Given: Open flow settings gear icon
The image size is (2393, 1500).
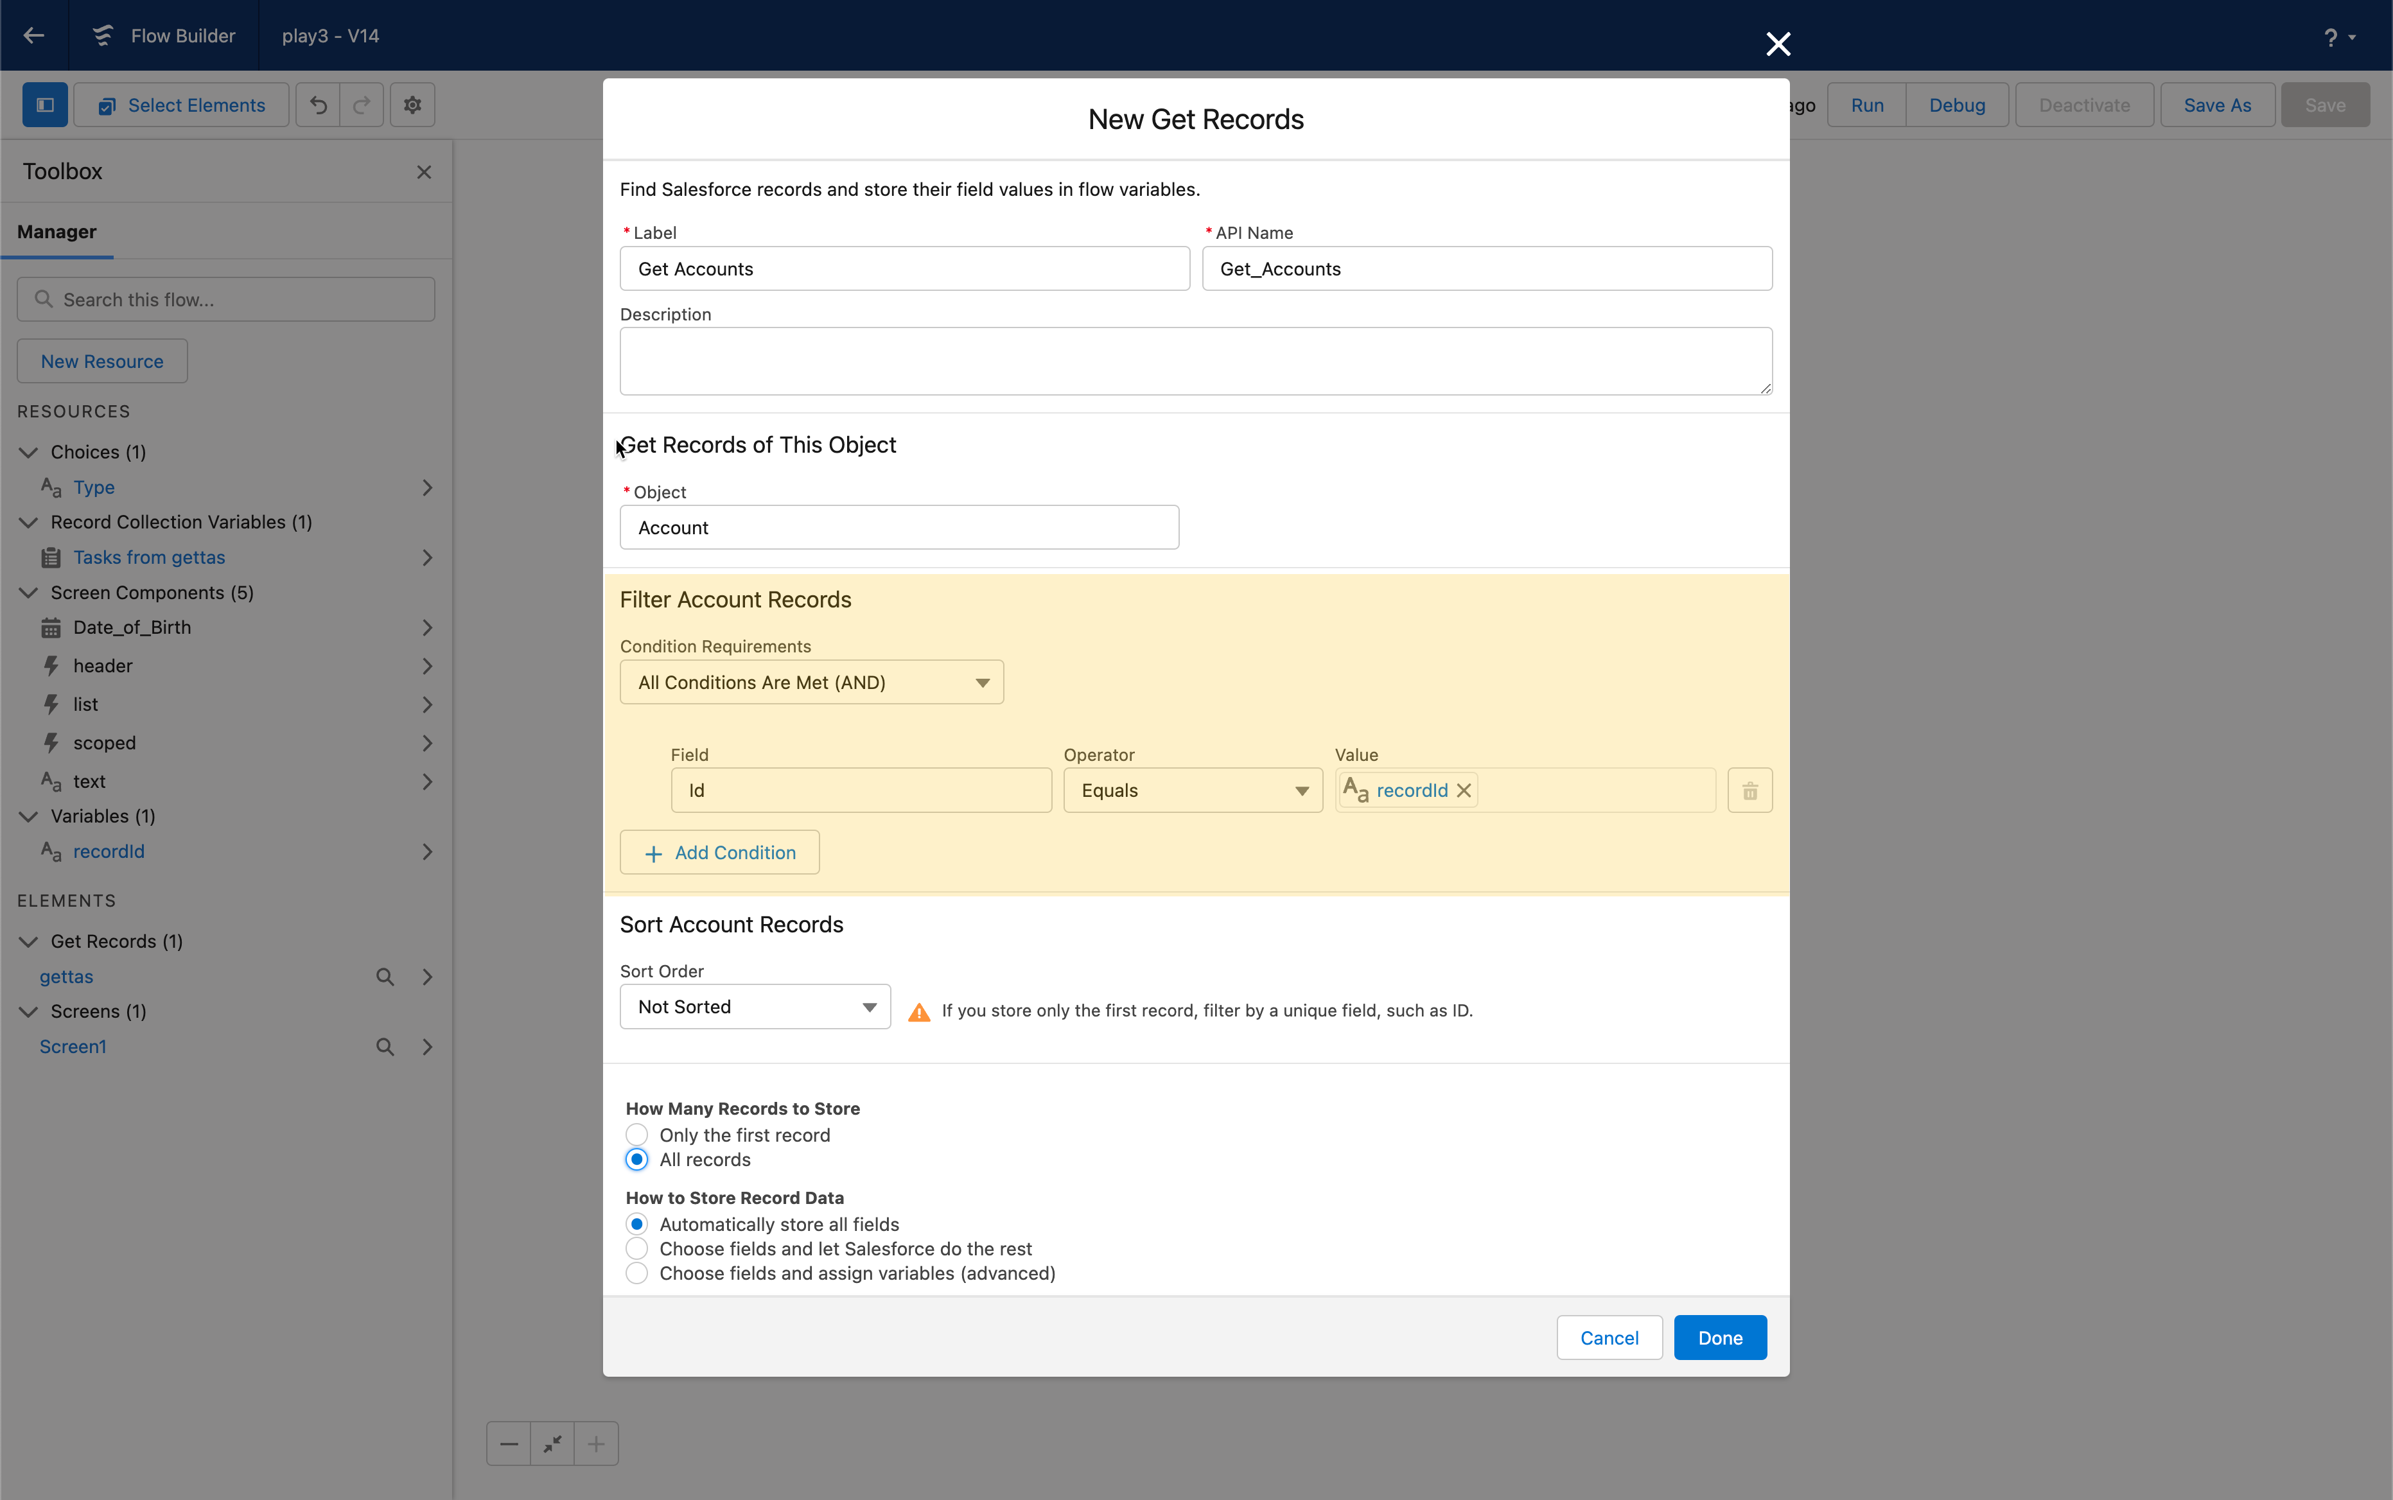Looking at the screenshot, I should [413, 105].
